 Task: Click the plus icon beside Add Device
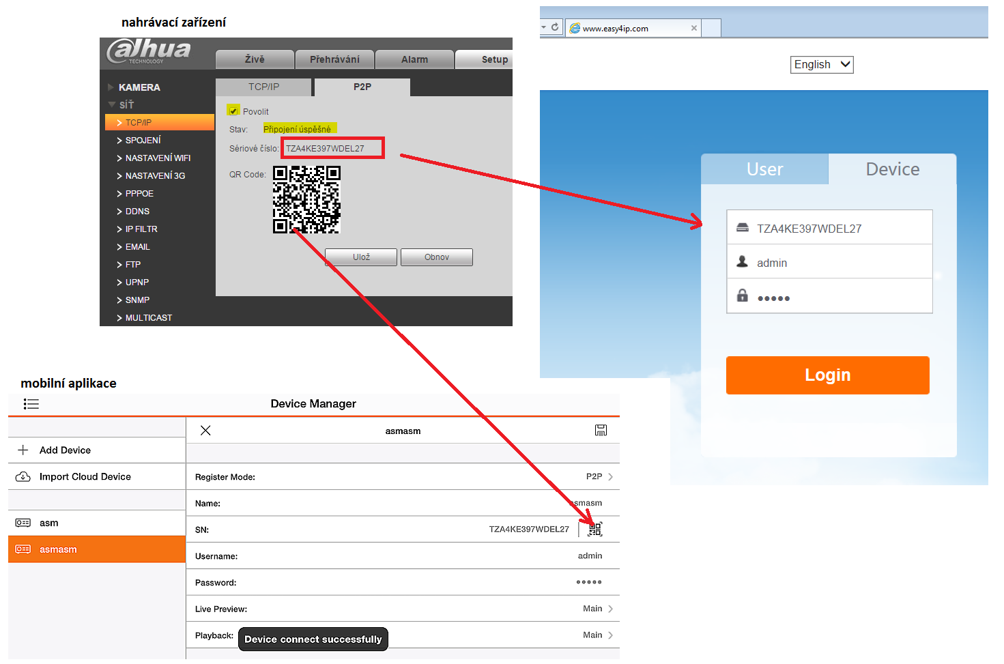[23, 450]
